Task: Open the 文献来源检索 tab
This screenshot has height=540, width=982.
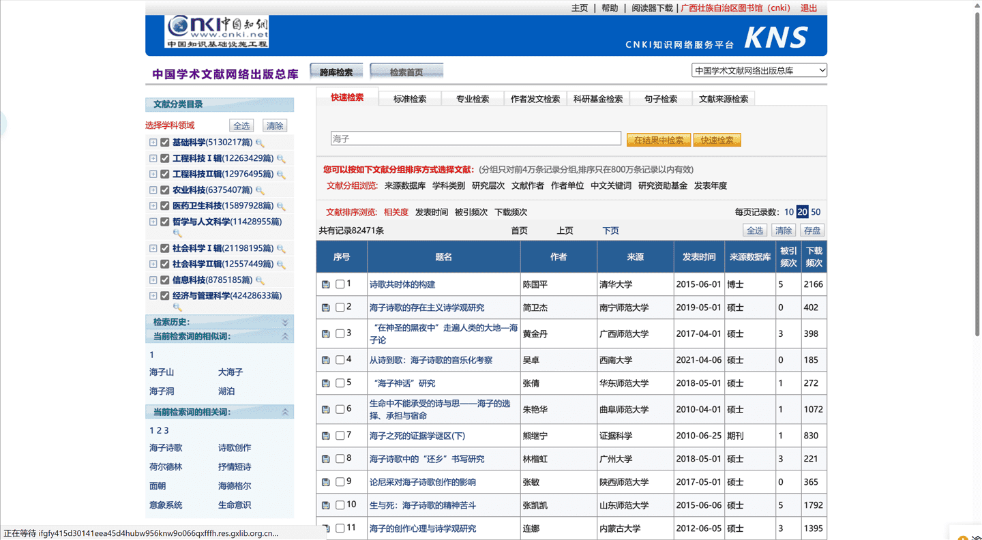Action: pyautogui.click(x=724, y=99)
